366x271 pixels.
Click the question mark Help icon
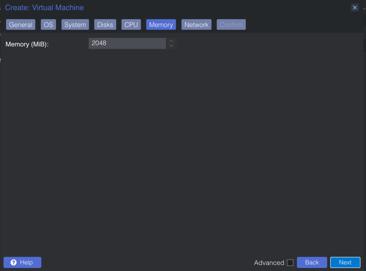14,262
